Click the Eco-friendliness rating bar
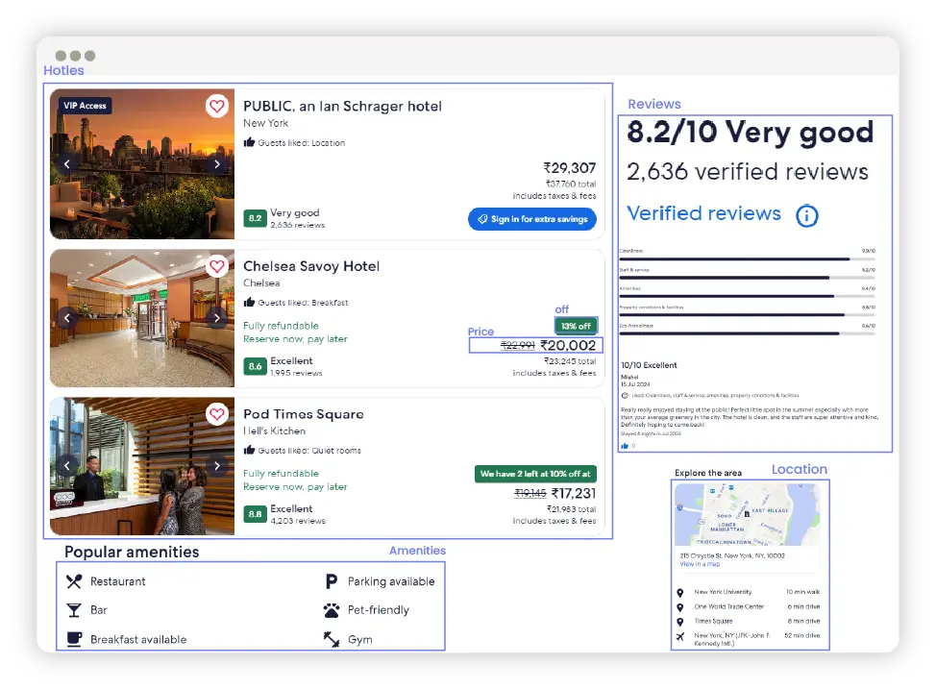Screen dimensions: 936x689 click(748, 333)
